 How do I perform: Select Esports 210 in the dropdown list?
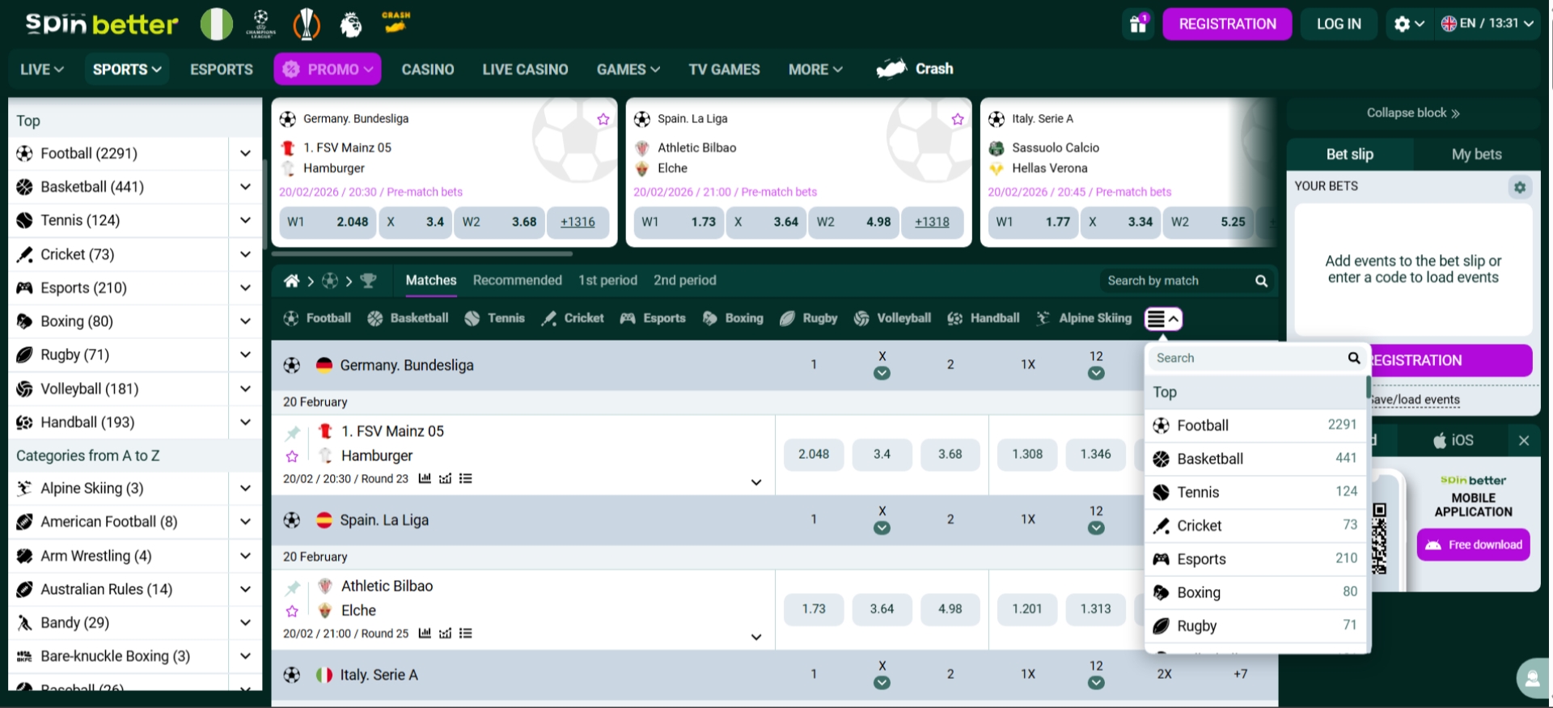(x=1255, y=559)
